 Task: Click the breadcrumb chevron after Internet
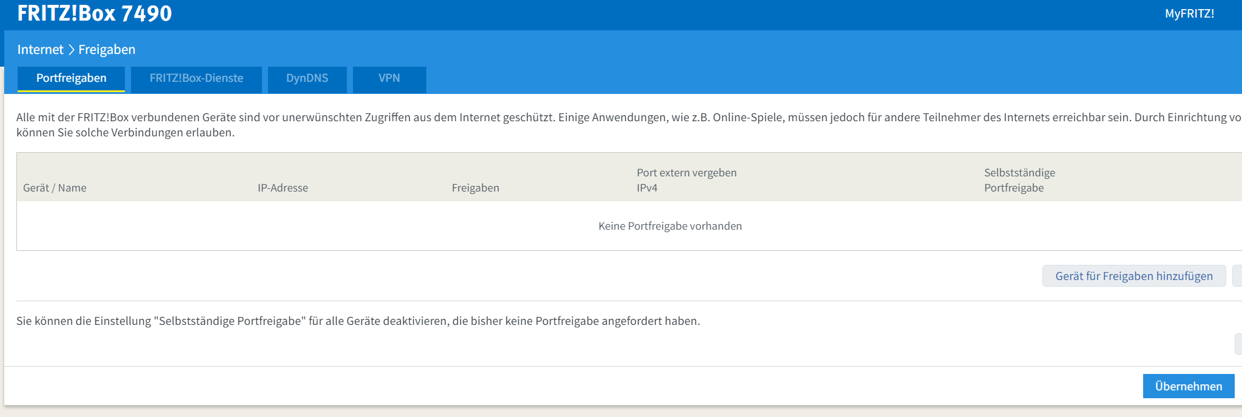71,50
